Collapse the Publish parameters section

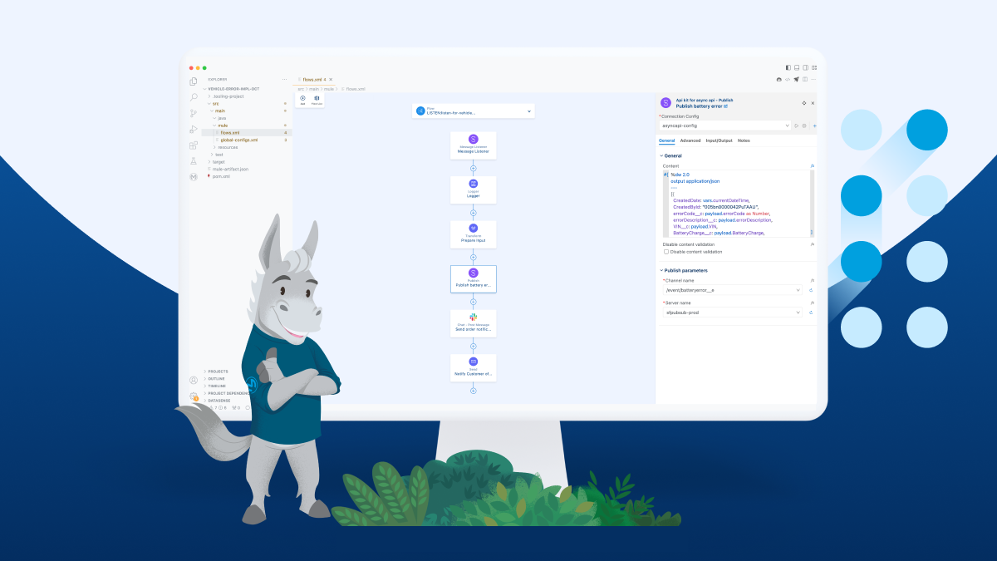(661, 270)
